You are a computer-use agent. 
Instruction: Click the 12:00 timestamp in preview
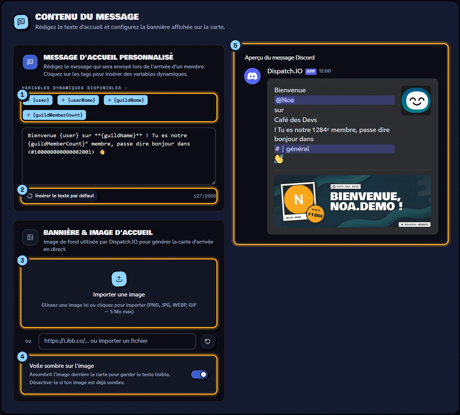[x=325, y=71]
